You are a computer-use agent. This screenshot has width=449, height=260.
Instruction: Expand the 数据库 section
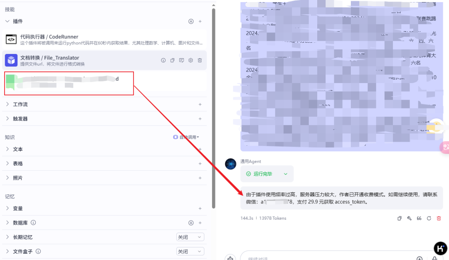[7, 223]
